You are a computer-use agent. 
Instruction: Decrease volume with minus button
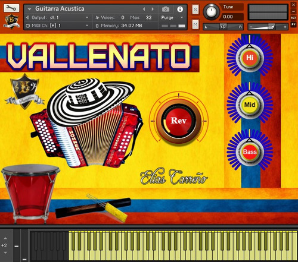tap(251, 27)
